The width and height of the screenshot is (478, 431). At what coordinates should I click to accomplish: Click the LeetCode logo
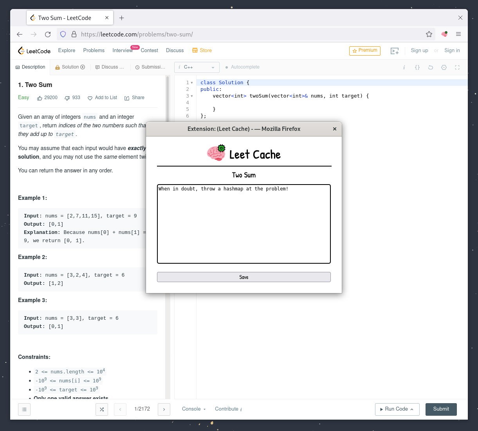tap(34, 51)
